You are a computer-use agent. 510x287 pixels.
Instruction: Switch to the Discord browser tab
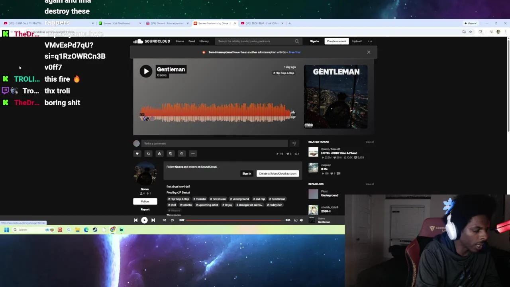(x=167, y=23)
